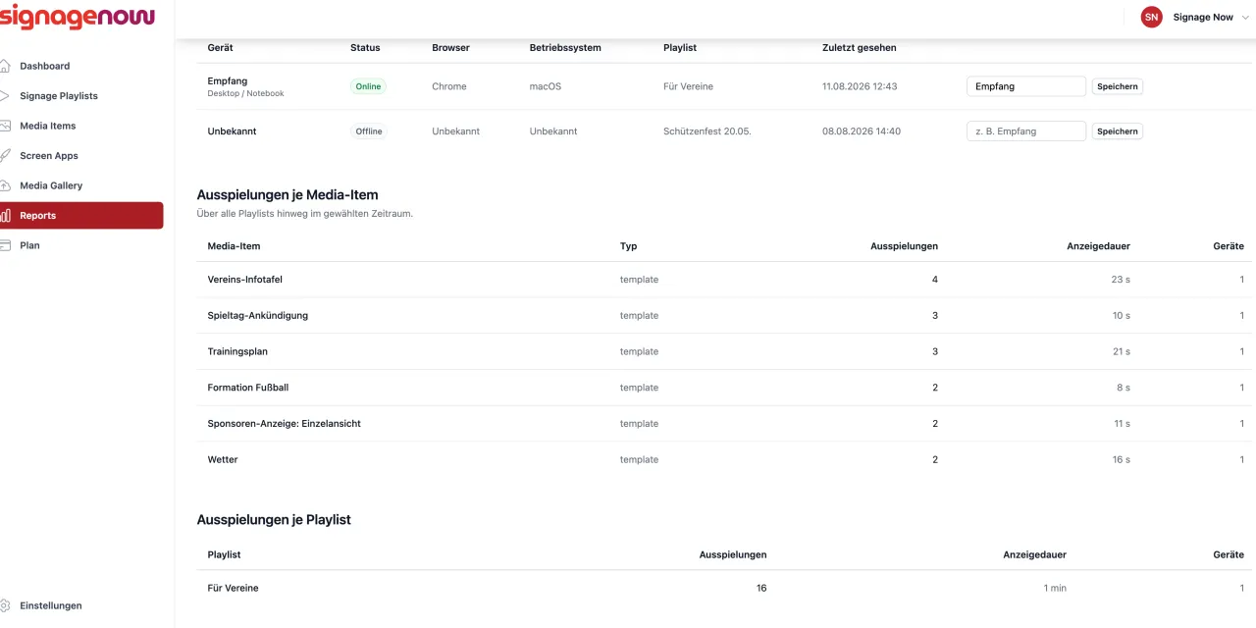
Task: Click the Screen Apps rocket icon
Action: pyautogui.click(x=5, y=156)
